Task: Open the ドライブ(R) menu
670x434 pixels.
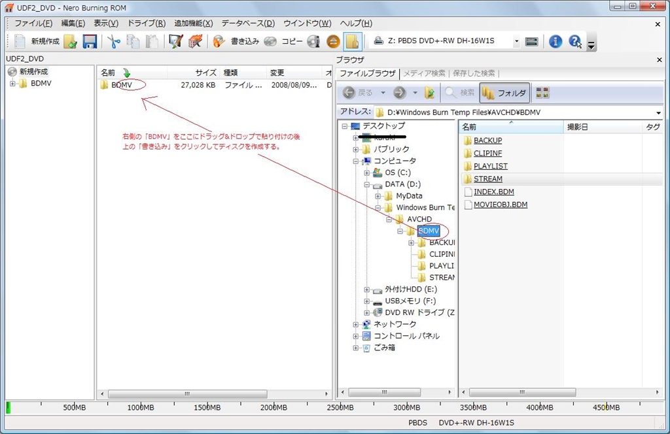Action: (147, 24)
